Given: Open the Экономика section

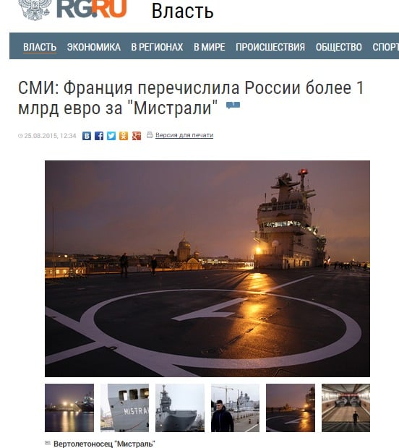Looking at the screenshot, I should pyautogui.click(x=94, y=47).
